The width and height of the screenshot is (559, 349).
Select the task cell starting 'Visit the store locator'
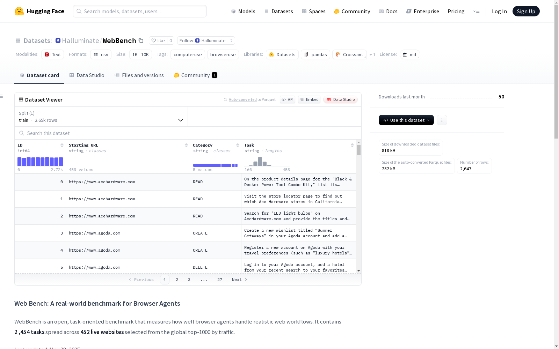[x=299, y=199]
